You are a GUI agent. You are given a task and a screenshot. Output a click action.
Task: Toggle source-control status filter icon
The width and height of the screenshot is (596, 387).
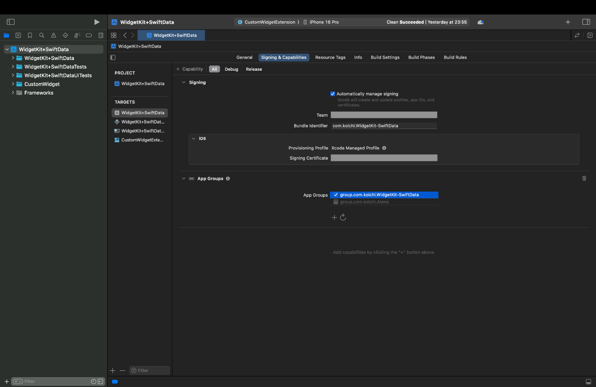point(100,381)
